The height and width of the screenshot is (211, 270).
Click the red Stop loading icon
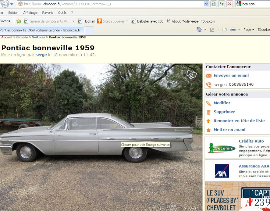[230, 4]
